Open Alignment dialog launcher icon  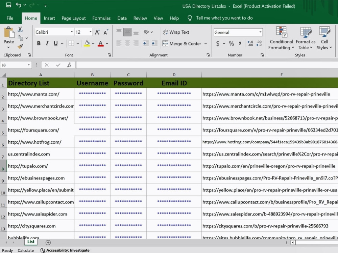208,55
